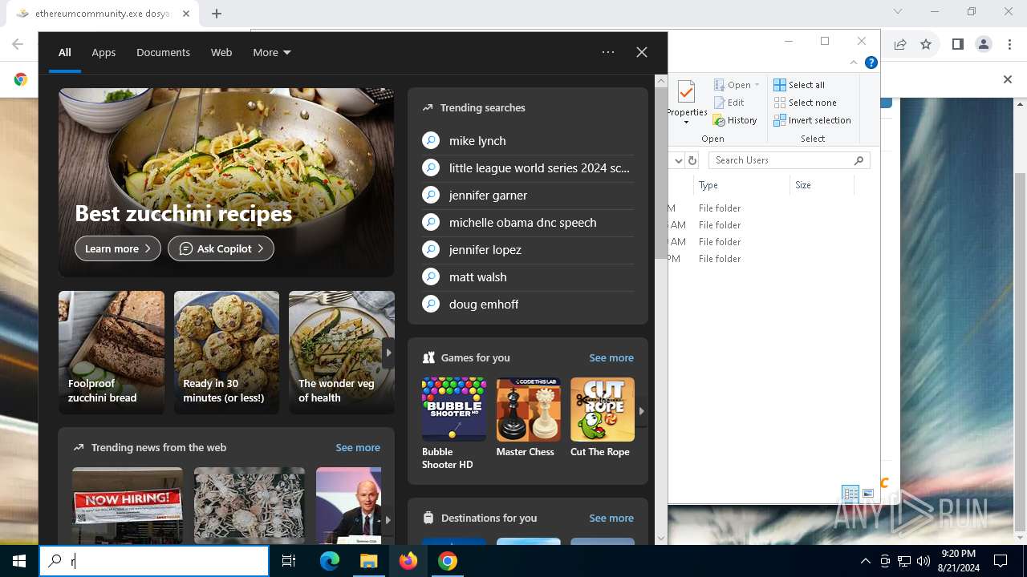Open Chrome profile avatar
The height and width of the screenshot is (577, 1027).
pyautogui.click(x=984, y=45)
